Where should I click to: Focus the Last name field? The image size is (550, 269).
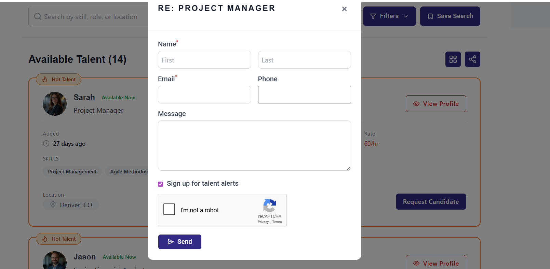pos(304,60)
